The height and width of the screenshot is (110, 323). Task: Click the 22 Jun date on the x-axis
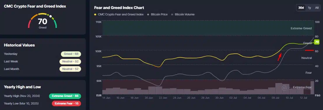coord(163,98)
